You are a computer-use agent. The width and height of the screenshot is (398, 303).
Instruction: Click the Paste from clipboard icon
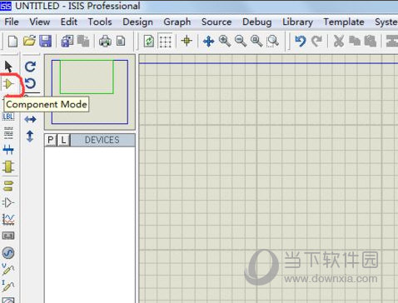tap(371, 42)
